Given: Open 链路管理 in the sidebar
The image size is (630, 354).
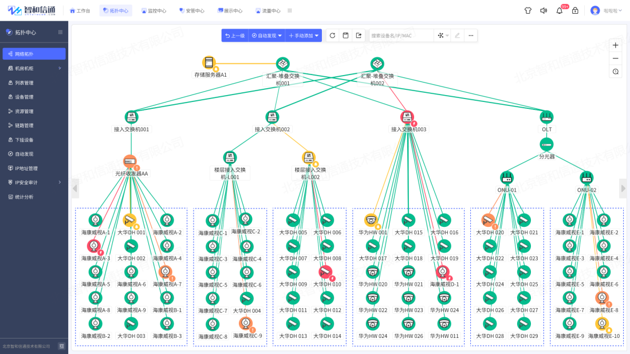Looking at the screenshot, I should click(34, 125).
